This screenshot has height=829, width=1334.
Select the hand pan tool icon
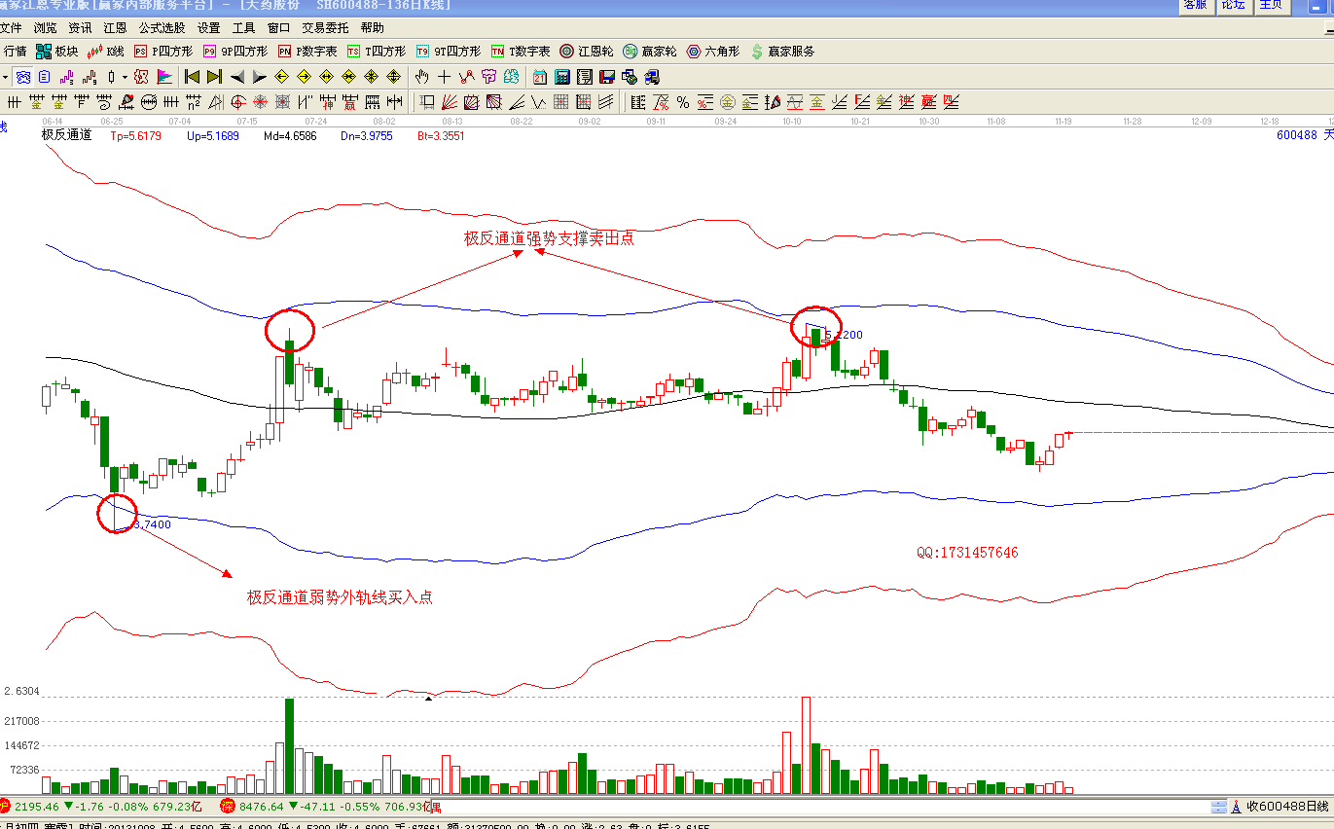(422, 77)
